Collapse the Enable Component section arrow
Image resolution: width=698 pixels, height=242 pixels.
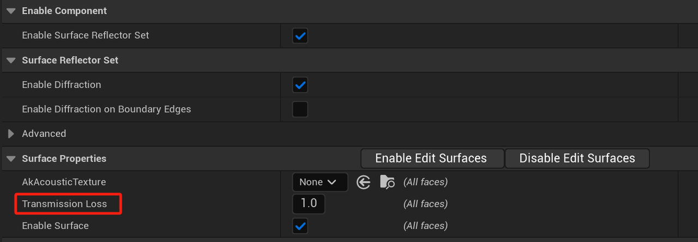[11, 11]
